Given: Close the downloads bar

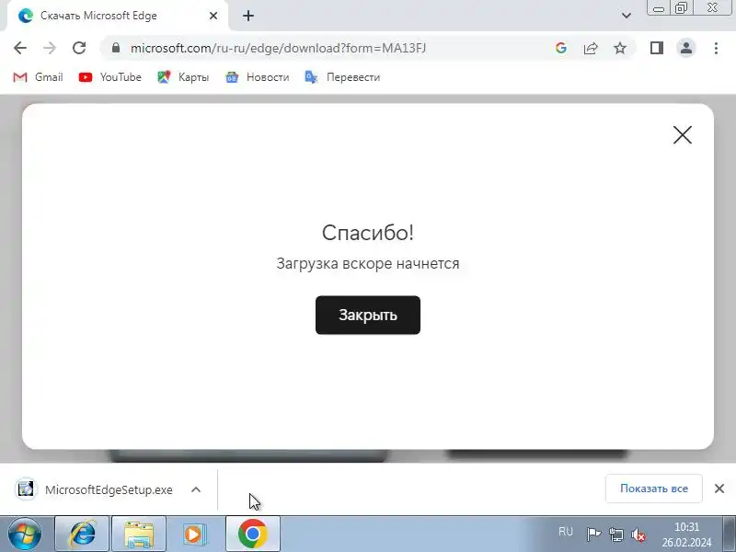Looking at the screenshot, I should [719, 489].
